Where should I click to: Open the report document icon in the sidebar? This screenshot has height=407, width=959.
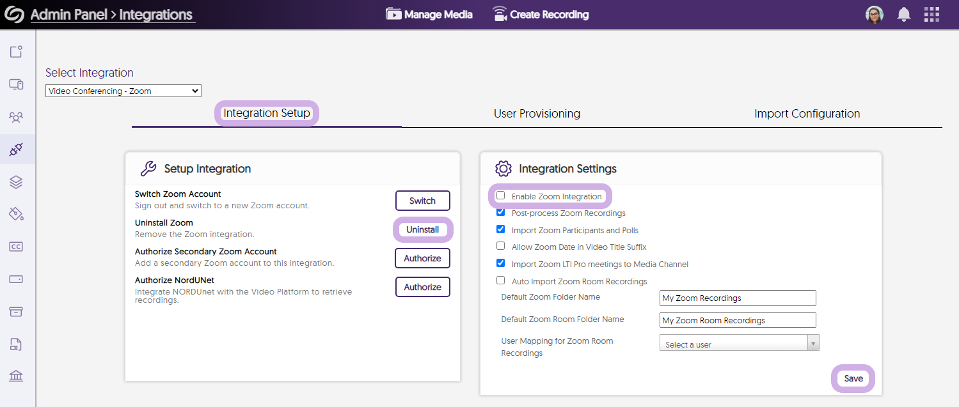tap(17, 344)
